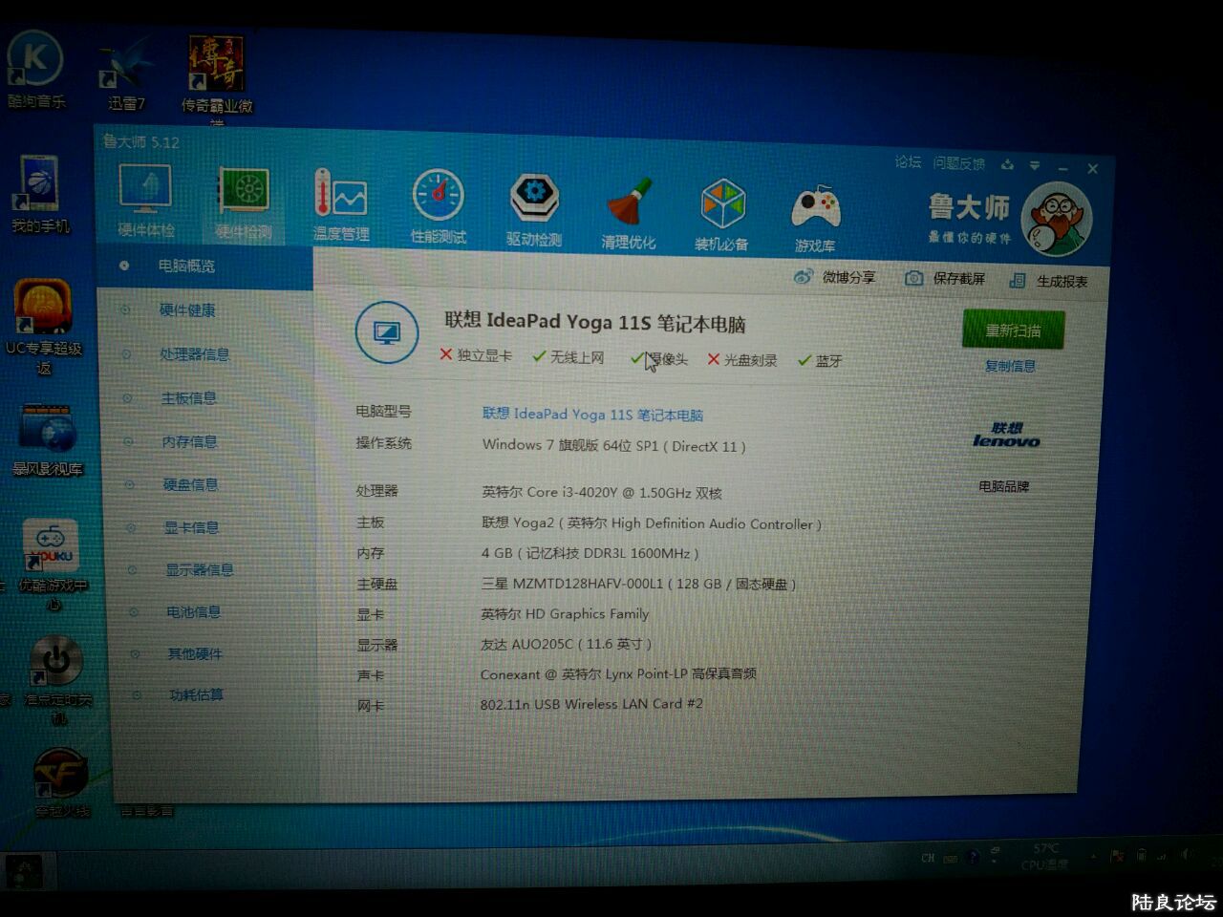
Task: Open 电池信息 battery info in sidebar
Action: click(x=193, y=611)
